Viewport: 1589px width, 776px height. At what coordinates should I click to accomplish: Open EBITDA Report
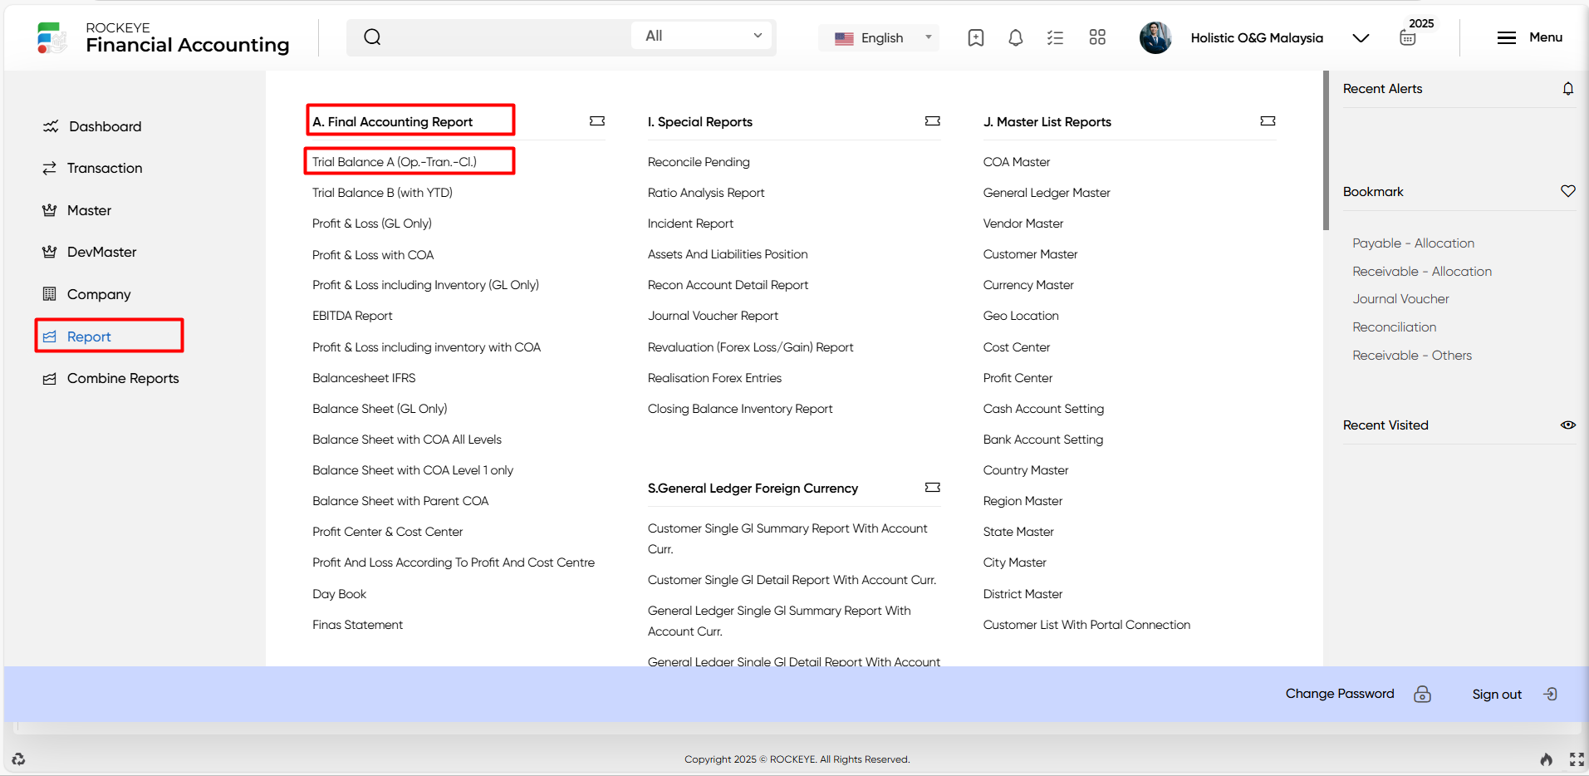click(352, 316)
